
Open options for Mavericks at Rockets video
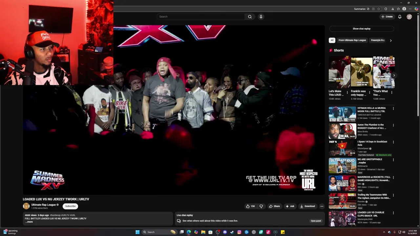tap(393, 178)
